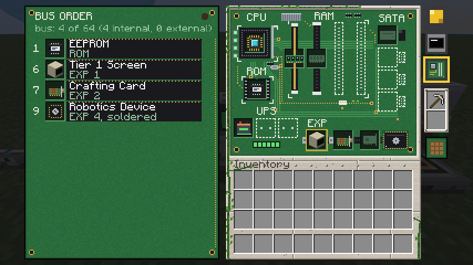
Task: Click the empty RAM slot beside the black rail
Action: [x=339, y=59]
